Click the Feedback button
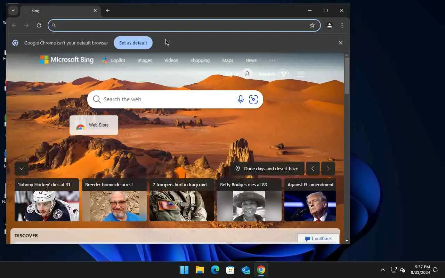This screenshot has width=445, height=278. tap(318, 238)
